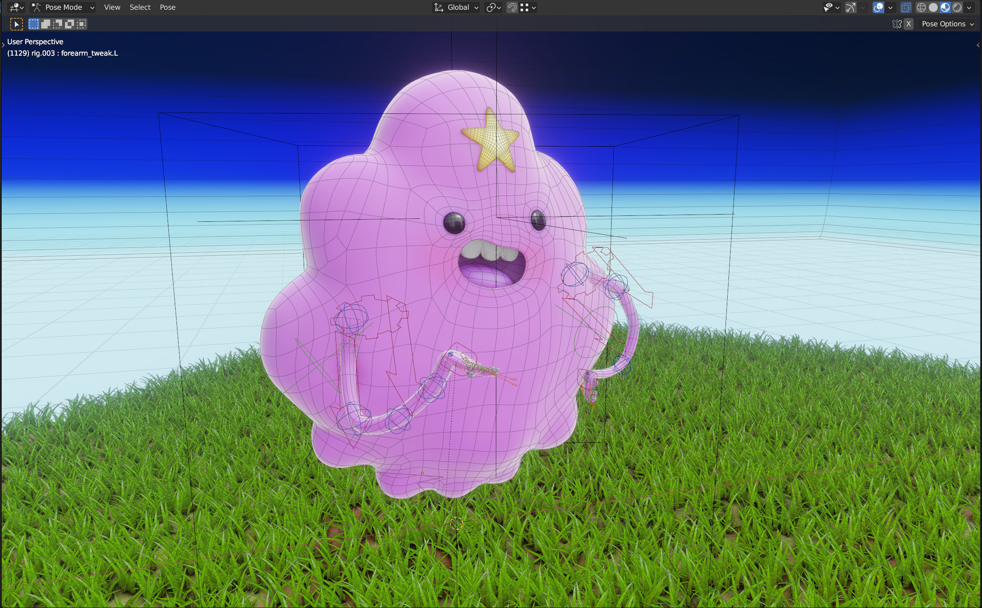Switch to wireframe shading

click(921, 7)
